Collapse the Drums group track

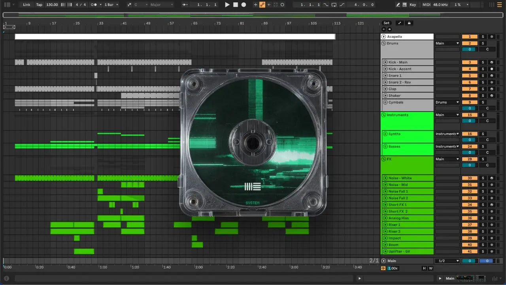(383, 43)
